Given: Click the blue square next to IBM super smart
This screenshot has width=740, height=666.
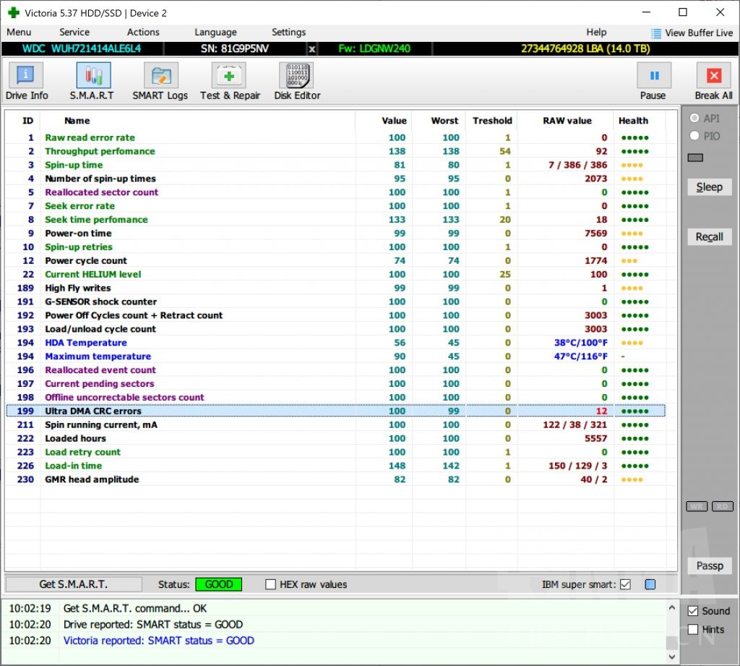Looking at the screenshot, I should (x=650, y=584).
